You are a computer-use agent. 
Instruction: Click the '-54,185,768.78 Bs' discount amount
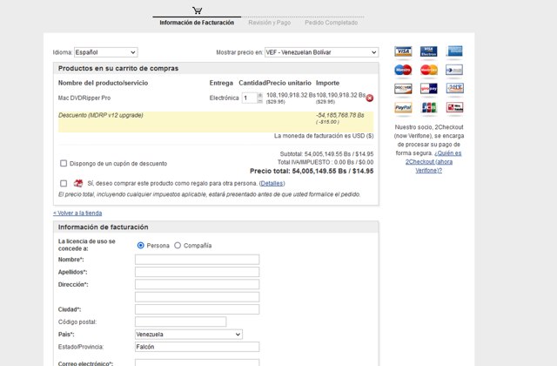340,115
